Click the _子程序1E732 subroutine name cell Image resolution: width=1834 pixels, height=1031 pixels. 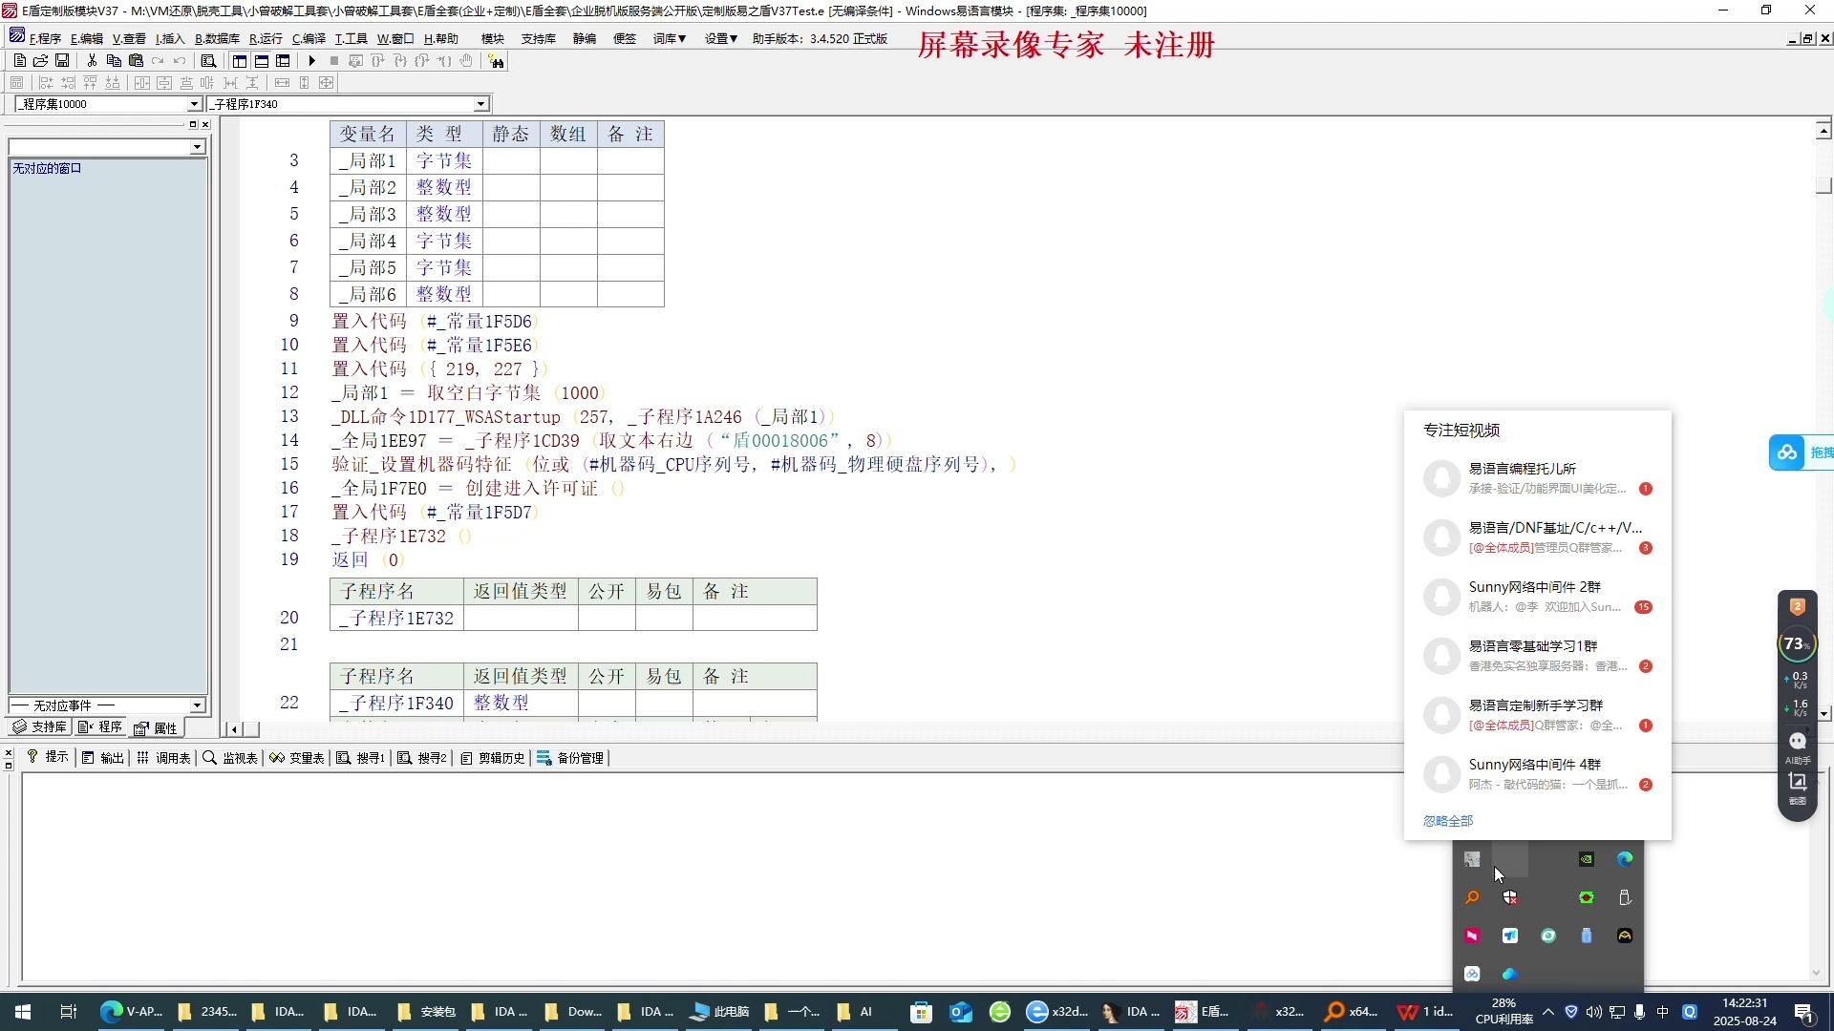pos(396,618)
